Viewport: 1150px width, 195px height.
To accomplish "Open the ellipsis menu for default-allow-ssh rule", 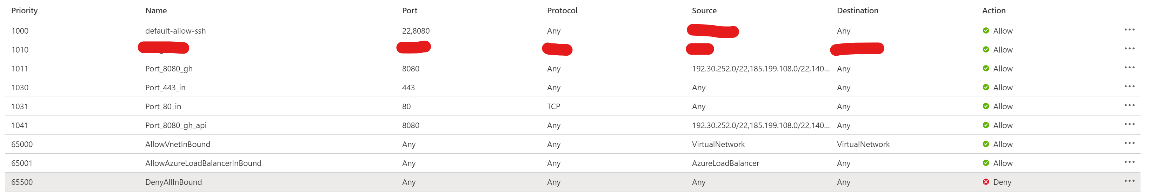I will pos(1129,30).
